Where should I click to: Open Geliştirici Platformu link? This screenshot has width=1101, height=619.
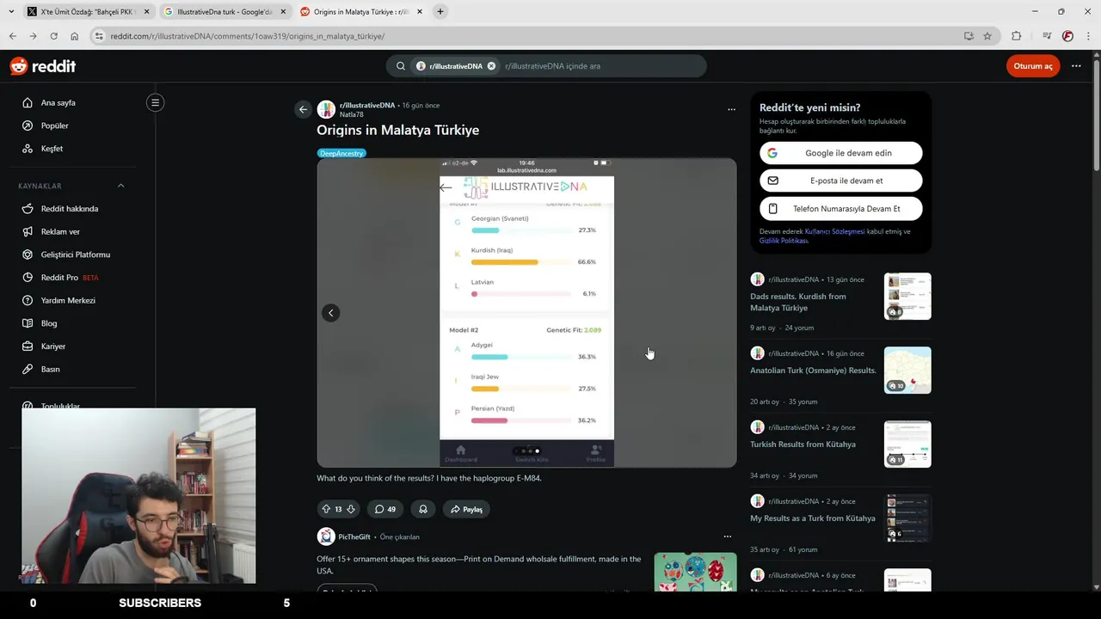[75, 254]
